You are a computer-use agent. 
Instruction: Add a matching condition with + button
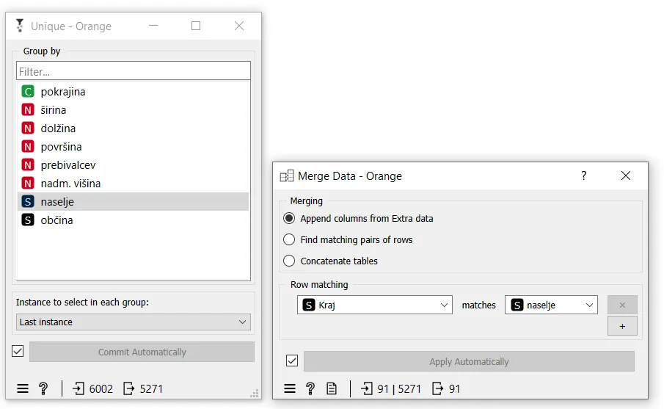click(x=622, y=326)
